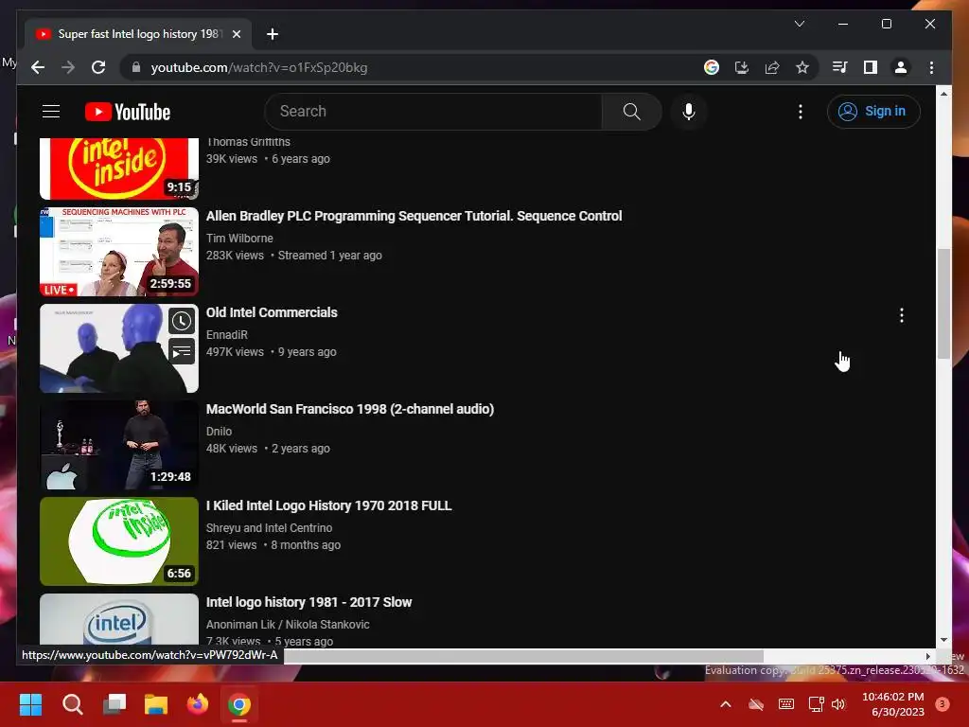Viewport: 969px width, 727px height.
Task: Open the YouTube hamburger guide menu
Action: click(x=51, y=112)
